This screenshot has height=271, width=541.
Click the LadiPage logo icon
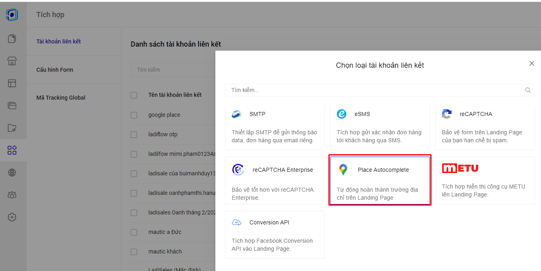pos(12,15)
